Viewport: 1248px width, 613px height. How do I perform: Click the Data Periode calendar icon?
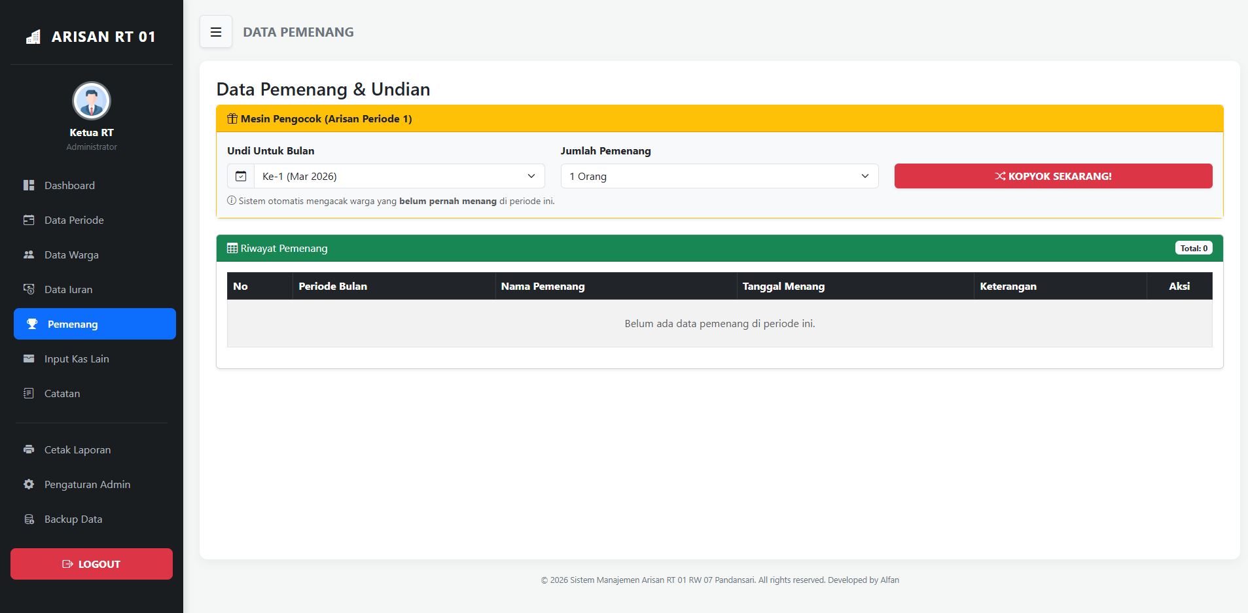pos(29,220)
